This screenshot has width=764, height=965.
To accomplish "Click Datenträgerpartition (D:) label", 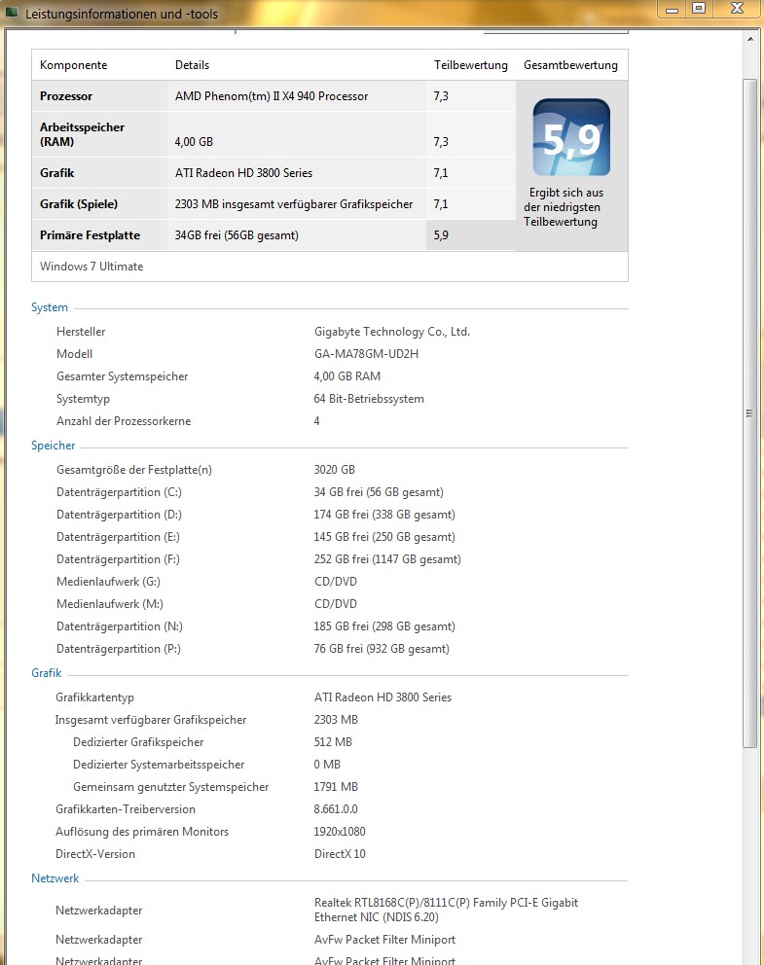I will [119, 515].
